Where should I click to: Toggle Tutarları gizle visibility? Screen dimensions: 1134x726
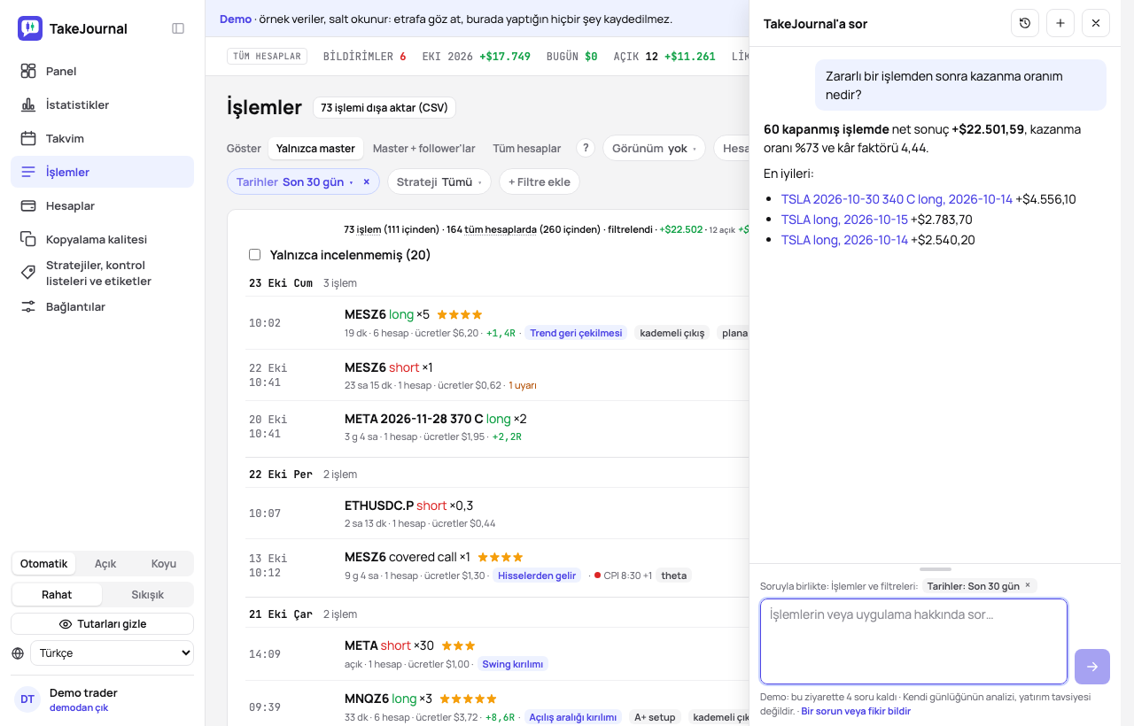pos(102,624)
